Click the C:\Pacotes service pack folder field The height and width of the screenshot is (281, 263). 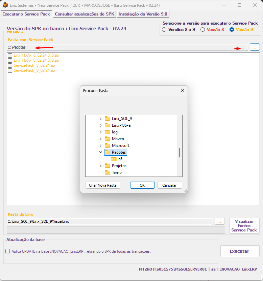tap(127, 47)
